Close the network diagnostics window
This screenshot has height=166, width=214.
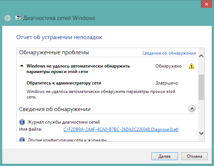206,4
